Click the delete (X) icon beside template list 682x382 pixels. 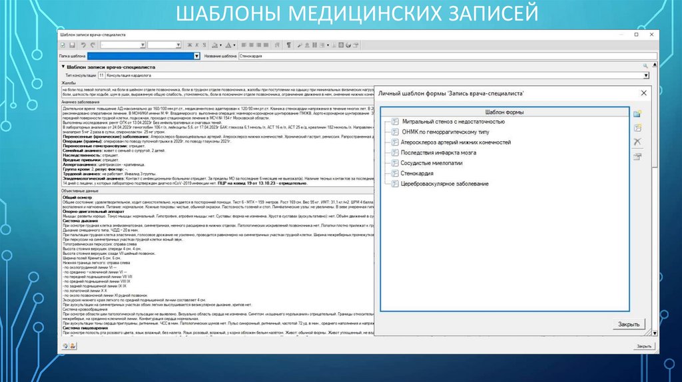click(637, 142)
